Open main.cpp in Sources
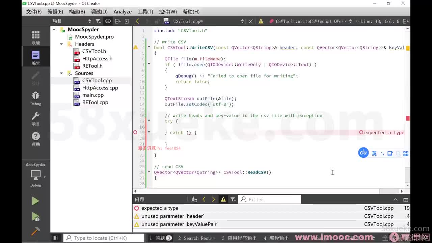Viewport: 432px width, 243px height. click(x=93, y=95)
